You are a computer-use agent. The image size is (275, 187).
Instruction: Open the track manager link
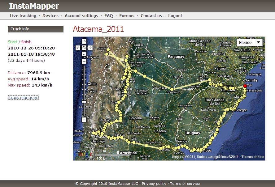[23, 98]
